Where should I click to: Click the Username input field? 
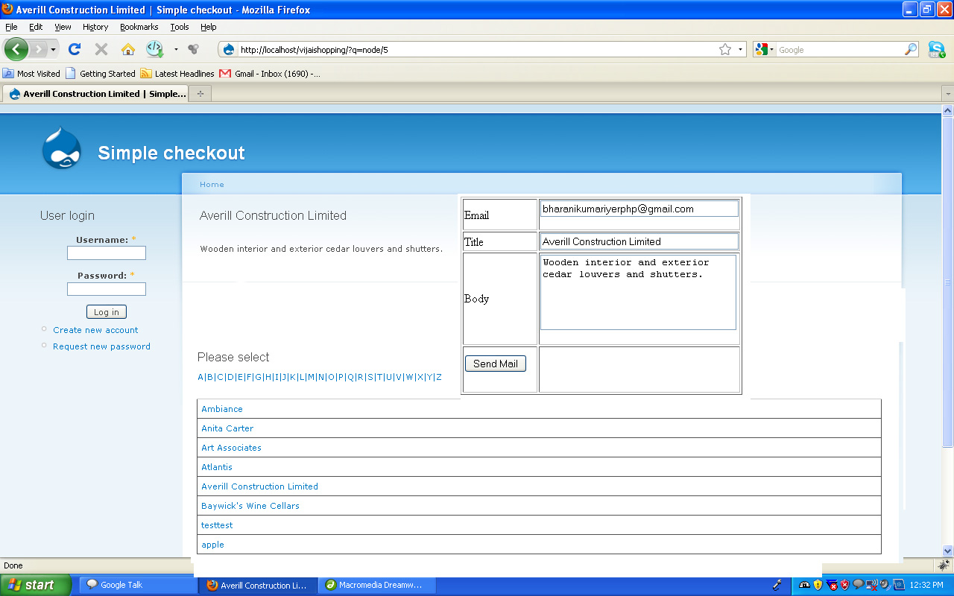pos(107,253)
